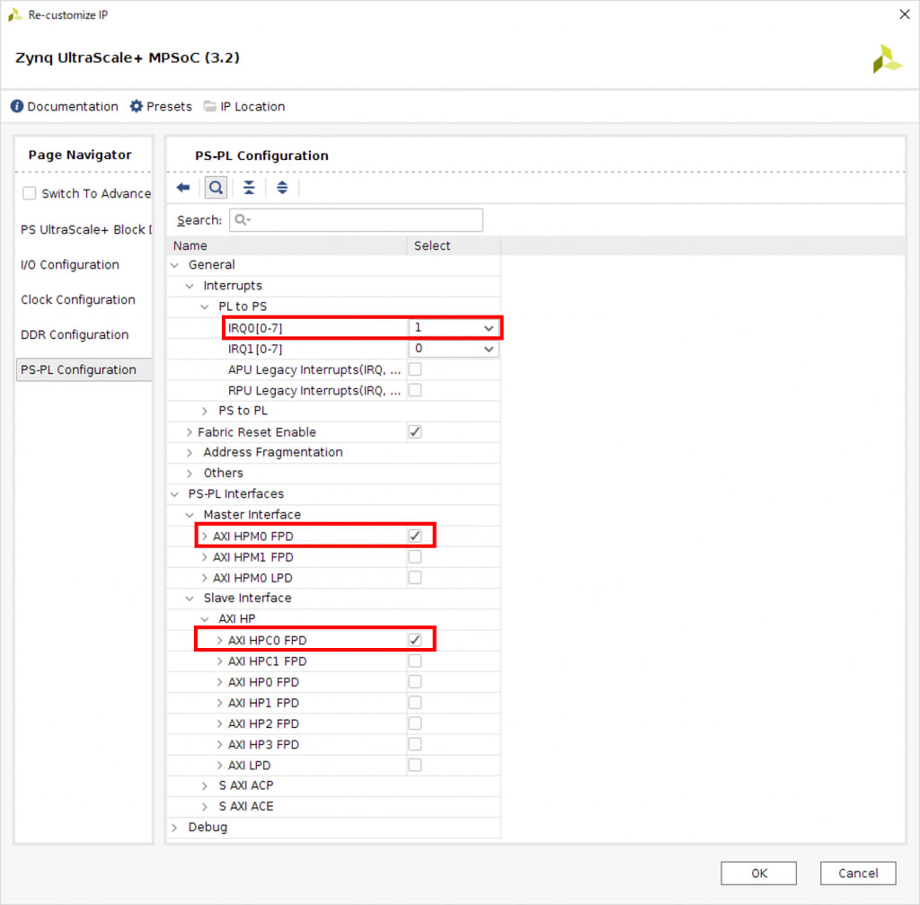Enable AXI HP0 FPD checkbox
This screenshot has height=905, width=920.
[x=415, y=681]
